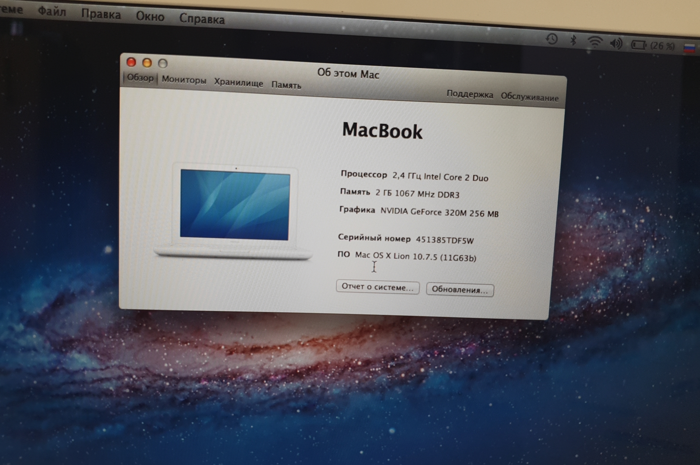Switch to the Память tab

[286, 85]
